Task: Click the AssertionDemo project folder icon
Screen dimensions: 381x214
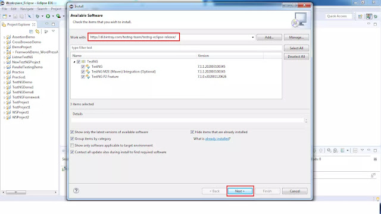Action: [x=9, y=37]
